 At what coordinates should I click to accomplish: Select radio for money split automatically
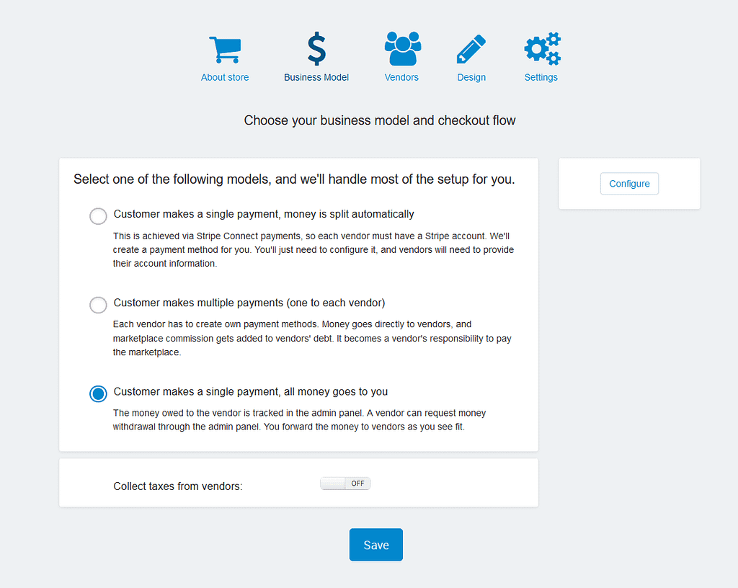coord(98,216)
